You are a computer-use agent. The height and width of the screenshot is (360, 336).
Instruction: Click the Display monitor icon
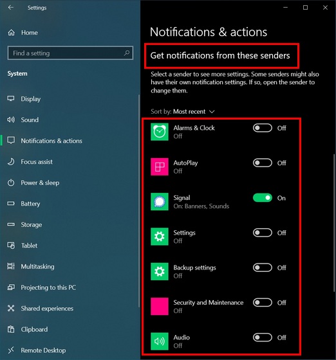pyautogui.click(x=11, y=99)
